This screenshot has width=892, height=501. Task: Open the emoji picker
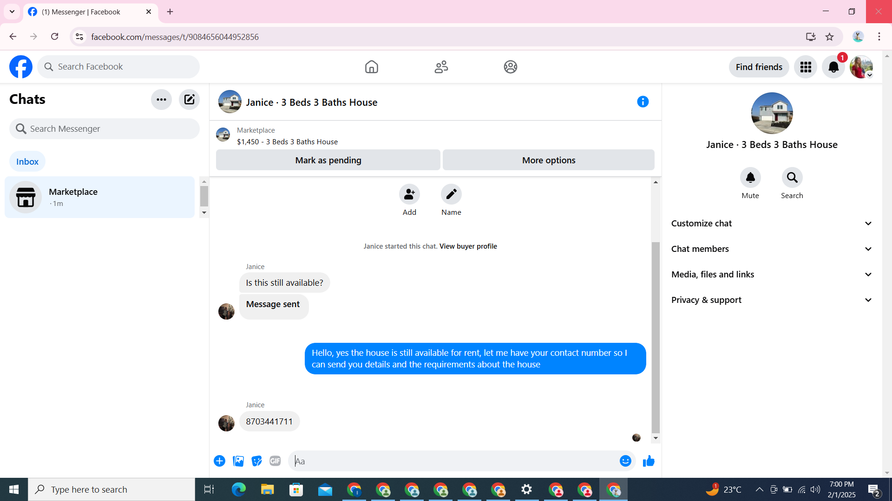tap(625, 461)
